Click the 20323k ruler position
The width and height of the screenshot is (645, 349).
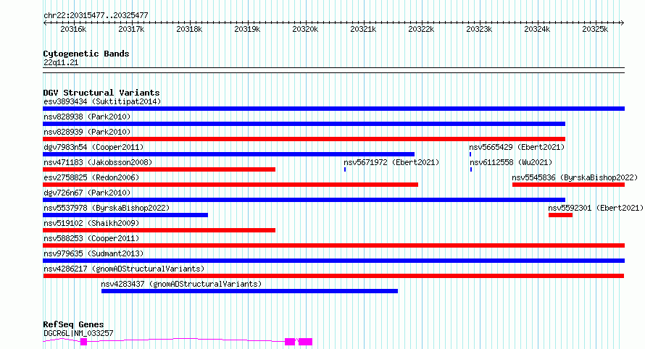tap(479, 29)
